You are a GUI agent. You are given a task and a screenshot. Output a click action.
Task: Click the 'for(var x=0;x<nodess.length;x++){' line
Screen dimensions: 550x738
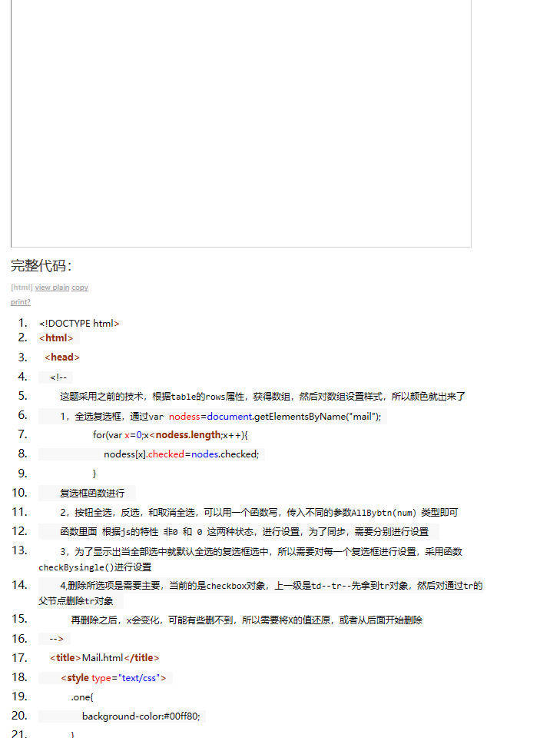[x=171, y=435]
